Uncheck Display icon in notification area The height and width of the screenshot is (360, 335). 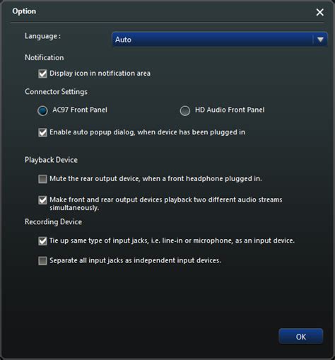(x=42, y=74)
